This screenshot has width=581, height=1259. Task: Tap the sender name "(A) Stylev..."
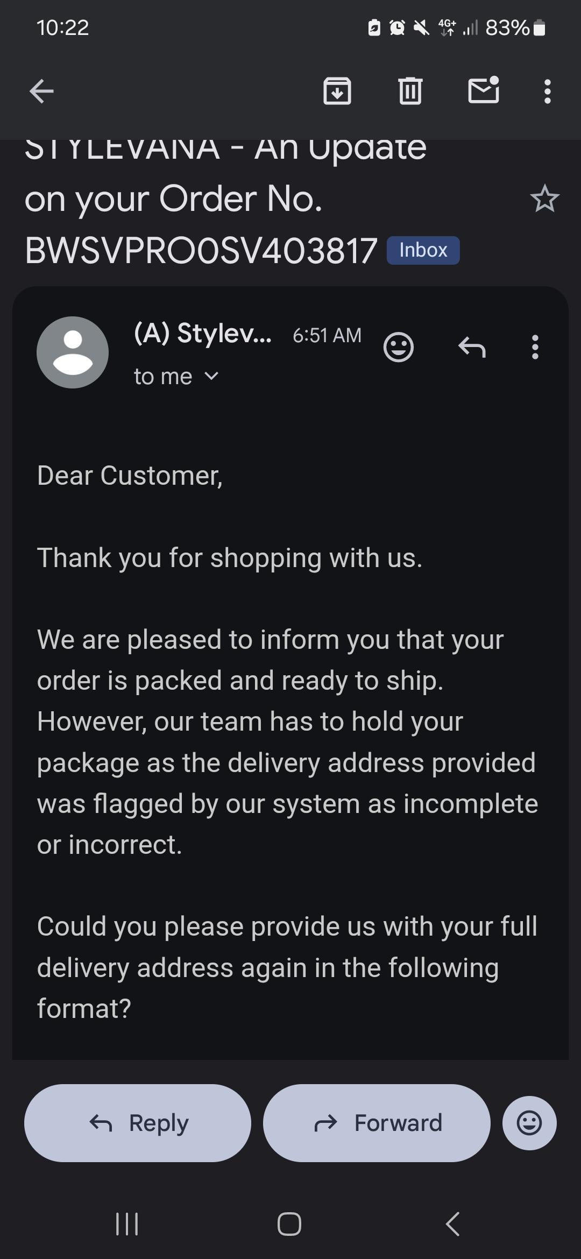click(203, 334)
